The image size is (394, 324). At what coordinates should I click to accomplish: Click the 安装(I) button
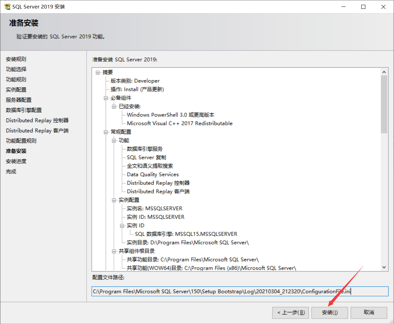coord(330,313)
